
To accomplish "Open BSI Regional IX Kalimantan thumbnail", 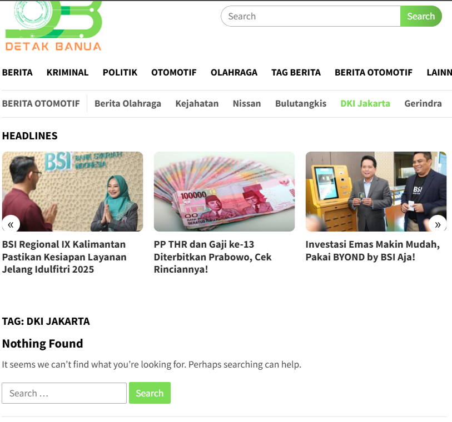I will click(x=72, y=192).
